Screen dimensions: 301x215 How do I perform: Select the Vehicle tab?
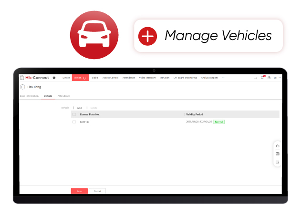pyautogui.click(x=48, y=96)
